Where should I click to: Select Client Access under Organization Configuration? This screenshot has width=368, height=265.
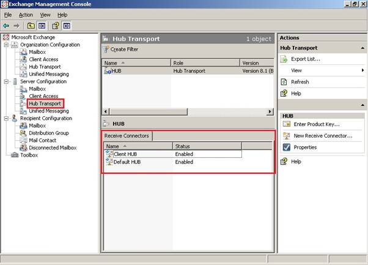[43, 59]
